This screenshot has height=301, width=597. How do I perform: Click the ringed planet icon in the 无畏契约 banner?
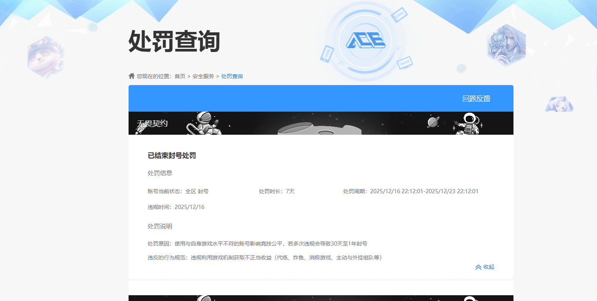(433, 122)
